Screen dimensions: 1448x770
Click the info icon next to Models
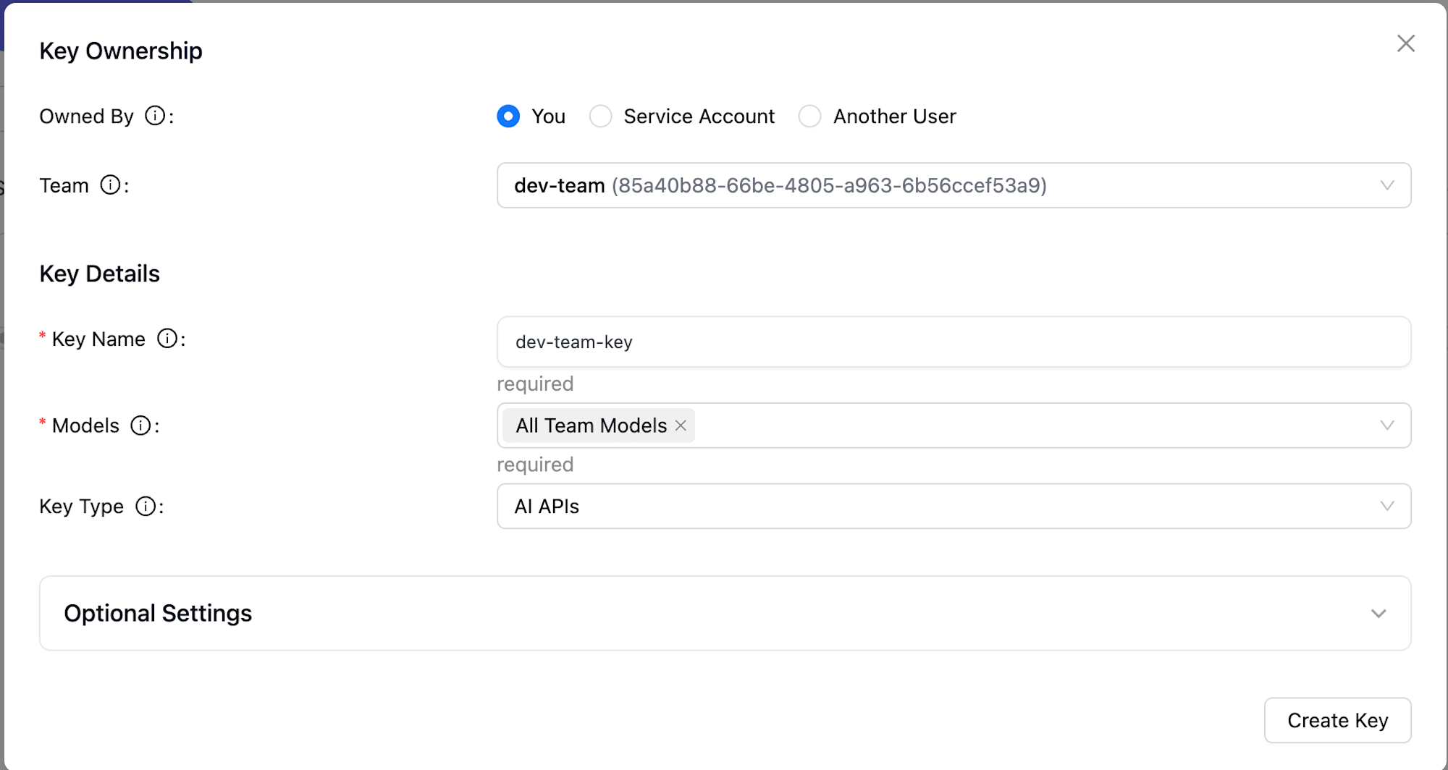(x=140, y=426)
